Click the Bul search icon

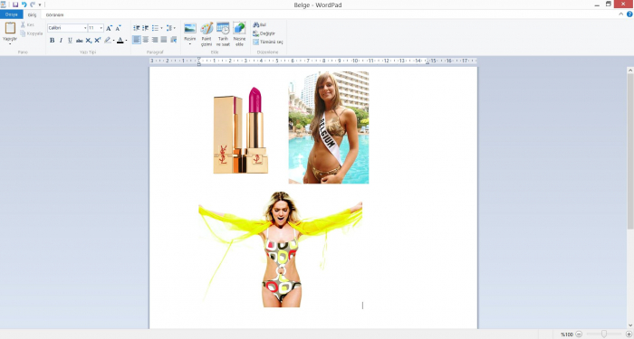tap(256, 24)
